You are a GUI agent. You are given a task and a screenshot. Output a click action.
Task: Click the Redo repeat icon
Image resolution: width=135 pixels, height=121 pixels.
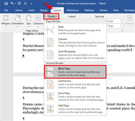pos(19,3)
